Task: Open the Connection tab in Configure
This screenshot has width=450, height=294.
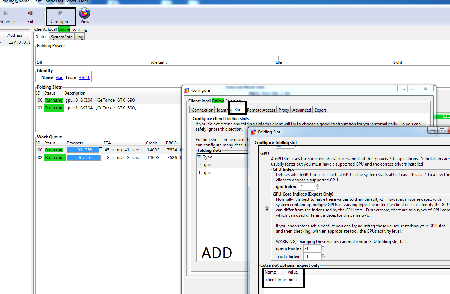Action: [202, 110]
